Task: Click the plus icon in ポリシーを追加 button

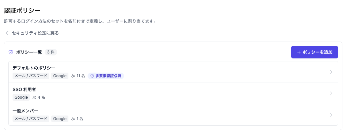Action: pos(299,52)
